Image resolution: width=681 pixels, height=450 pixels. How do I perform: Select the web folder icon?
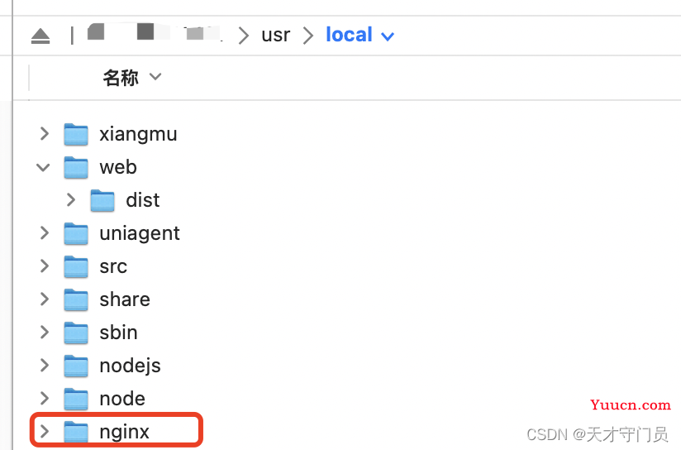(x=76, y=167)
